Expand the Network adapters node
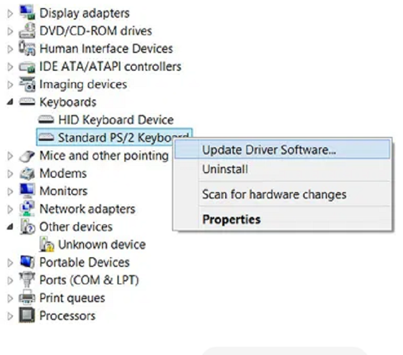The image size is (403, 355). coord(10,209)
